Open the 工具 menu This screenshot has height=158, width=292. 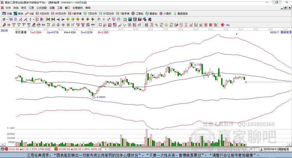click(60, 8)
